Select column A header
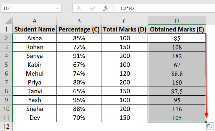The height and width of the screenshot is (131, 215). 35,21
